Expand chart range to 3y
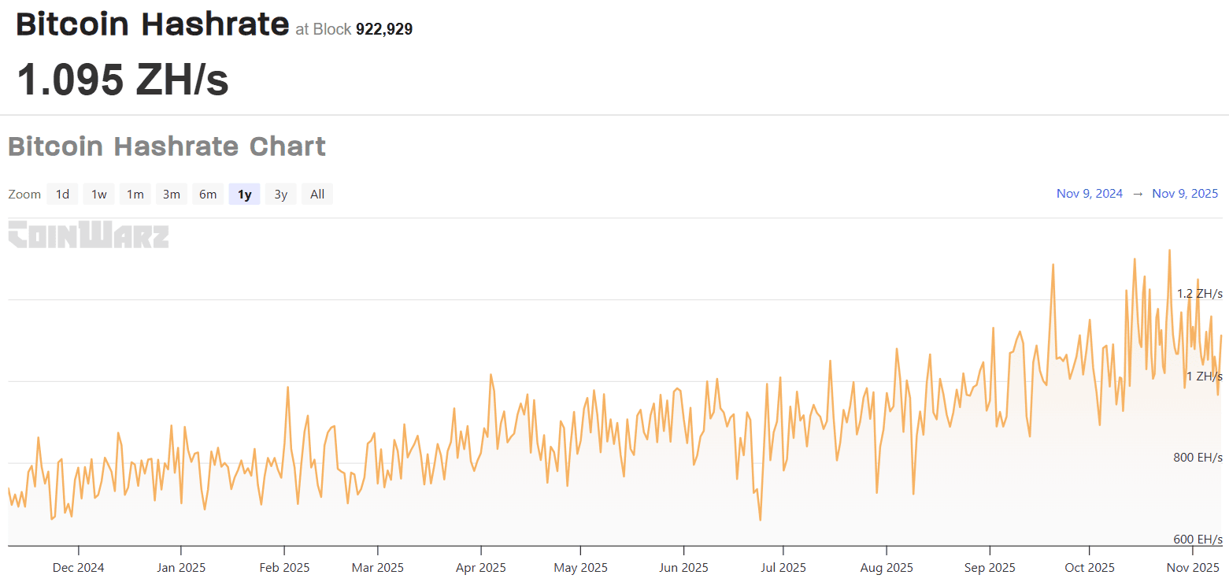The height and width of the screenshot is (586, 1229). tap(281, 195)
